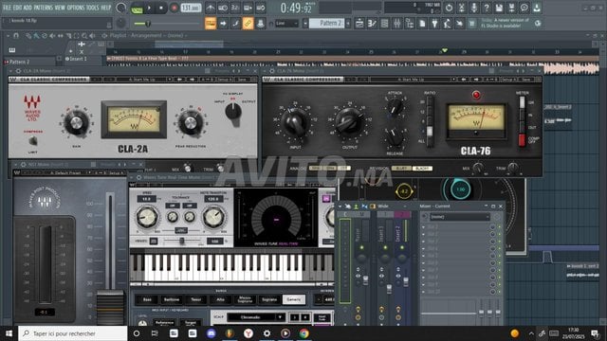The height and width of the screenshot is (341, 607).
Task: Open the CLA-76 preset dropdown
Action: point(411,80)
